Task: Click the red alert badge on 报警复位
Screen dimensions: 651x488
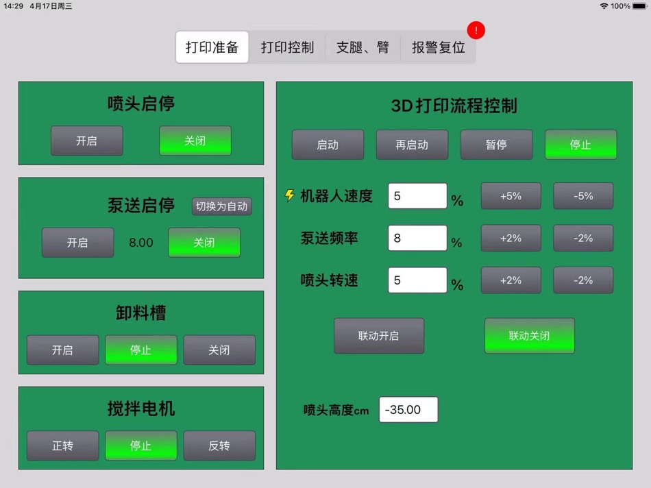Action: click(x=476, y=30)
